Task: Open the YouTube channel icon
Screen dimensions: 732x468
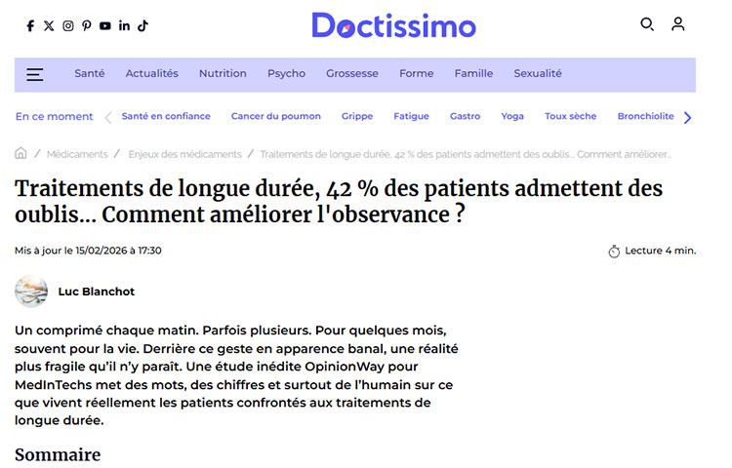Action: (x=105, y=26)
